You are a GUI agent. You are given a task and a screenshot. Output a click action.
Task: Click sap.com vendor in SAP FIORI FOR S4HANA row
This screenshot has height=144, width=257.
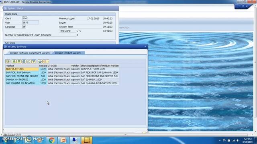tap(75, 72)
